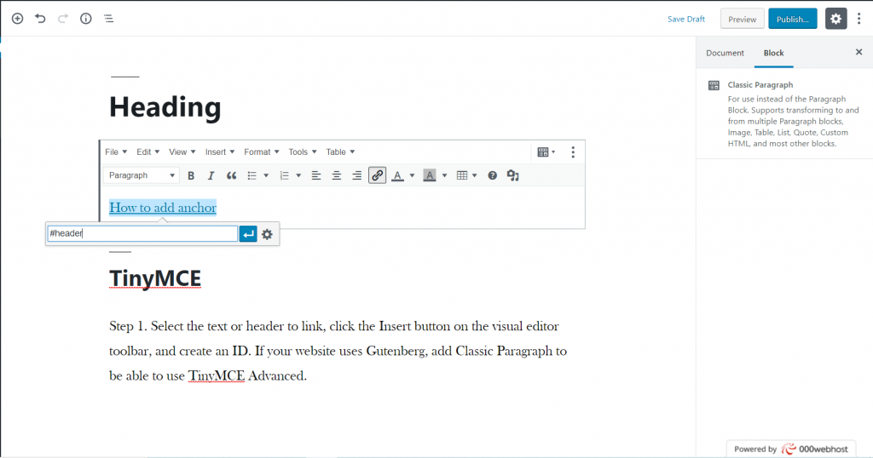
Task: Open the Paragraph format dropdown
Action: point(141,175)
